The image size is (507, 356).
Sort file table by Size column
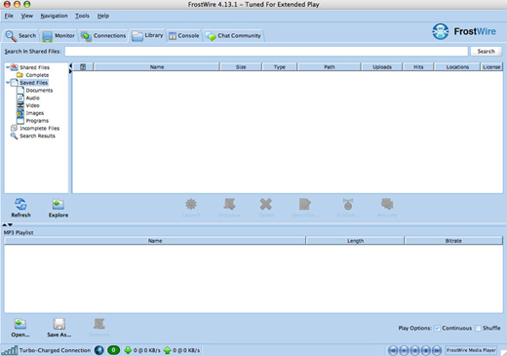point(241,67)
